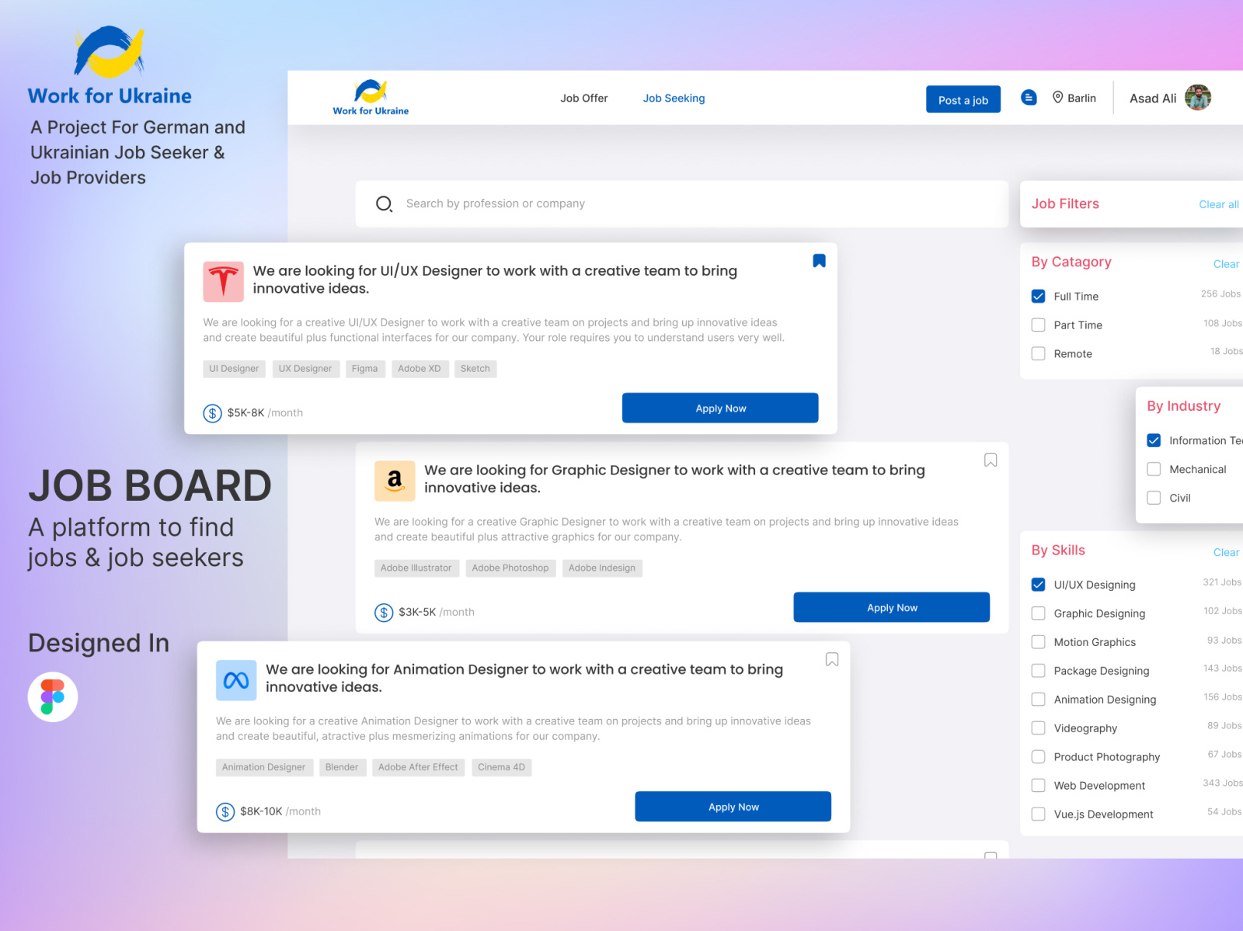
Task: Apply Now for the UI/UX Designer job
Action: click(720, 408)
